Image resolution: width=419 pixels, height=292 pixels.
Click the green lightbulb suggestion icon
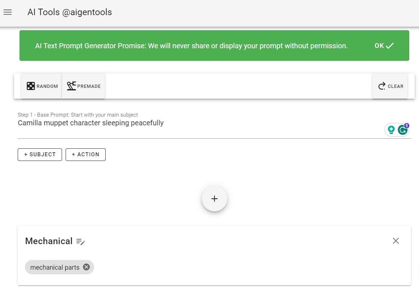coord(391,130)
